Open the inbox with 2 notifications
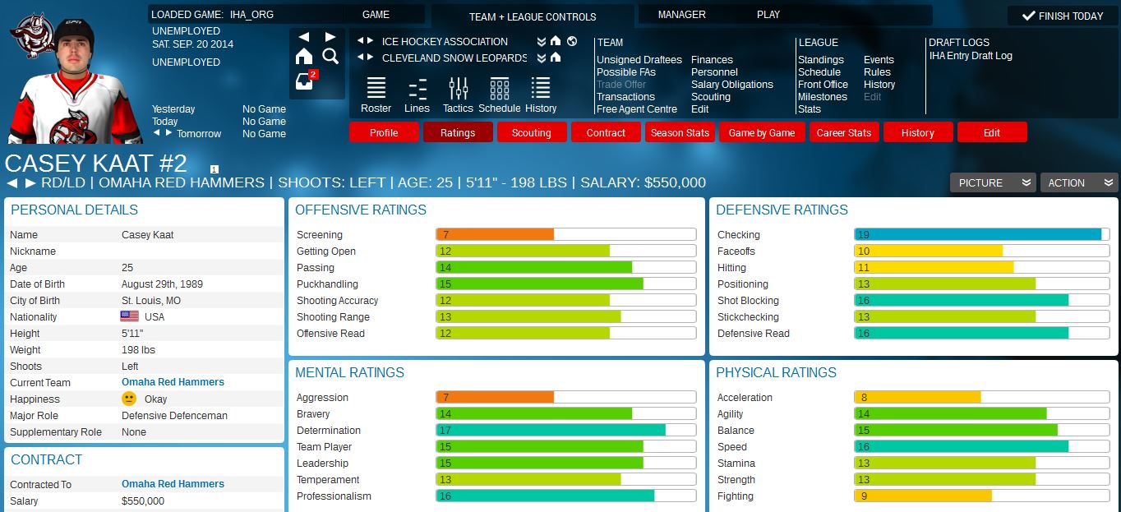This screenshot has width=1121, height=512. (305, 81)
